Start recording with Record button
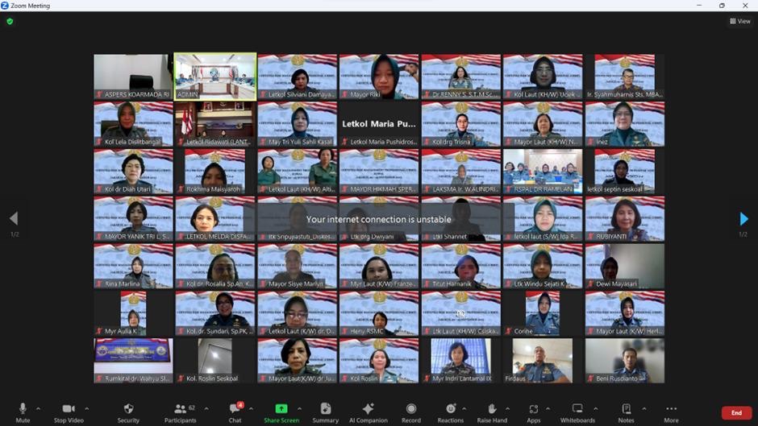 coord(411,412)
